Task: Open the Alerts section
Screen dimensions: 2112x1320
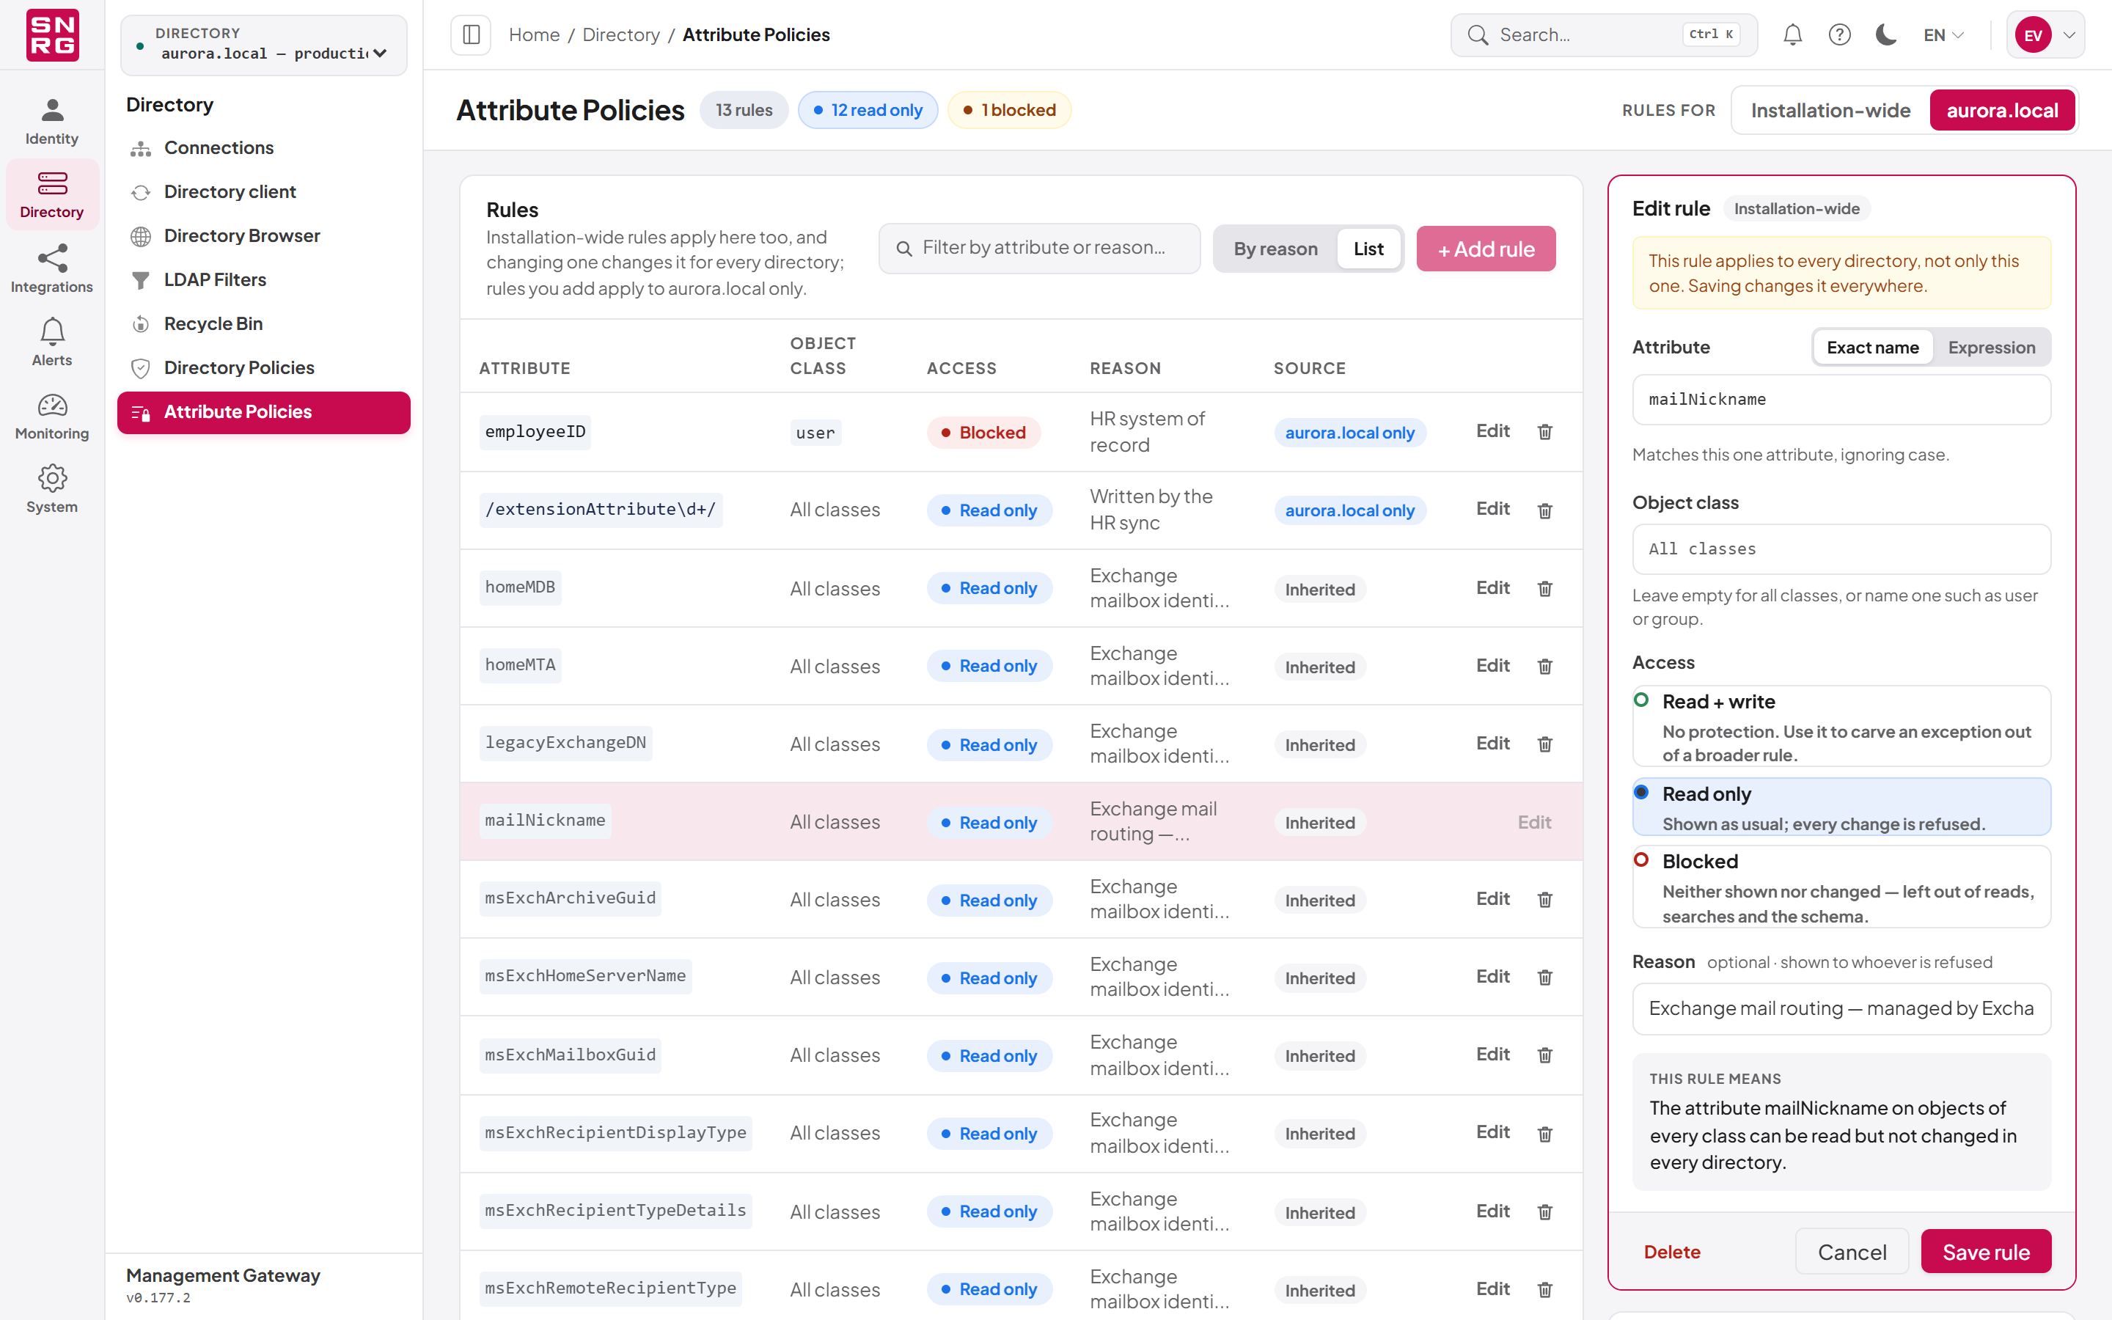Action: click(52, 342)
